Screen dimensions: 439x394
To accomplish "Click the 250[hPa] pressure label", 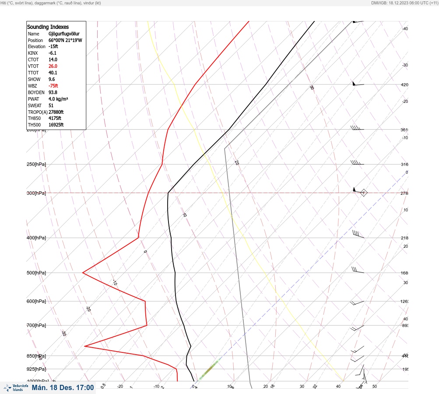I will pos(36,164).
